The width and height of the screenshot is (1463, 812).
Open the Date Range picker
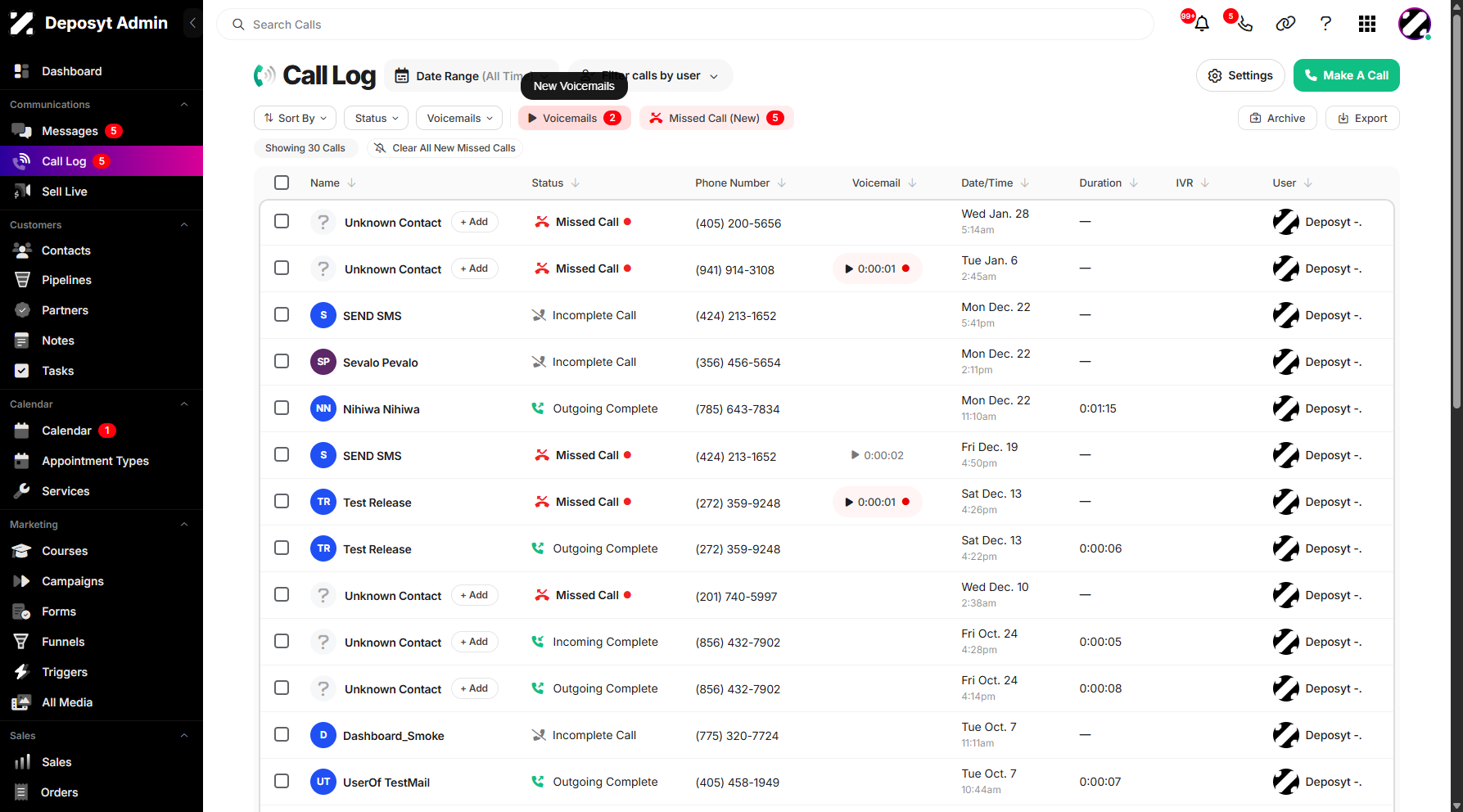(x=471, y=76)
